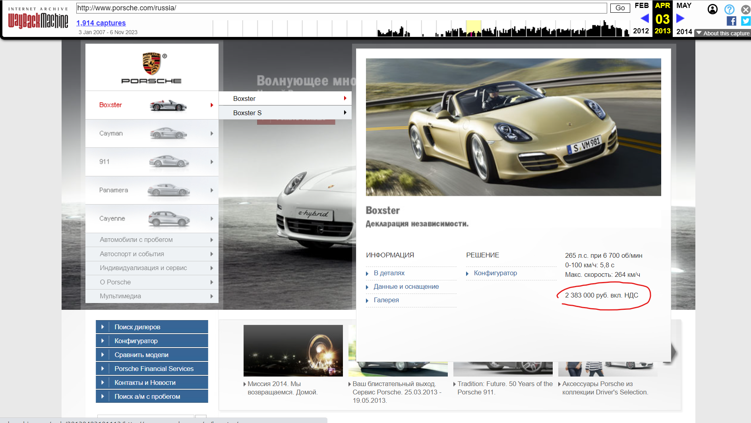The image size is (751, 423).
Task: Expand the 911 model menu arrow
Action: (x=212, y=162)
